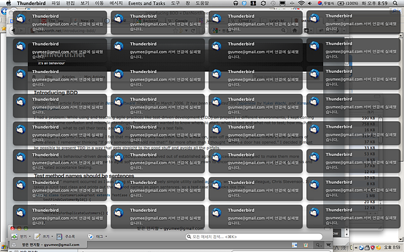404x252 pixels.
Task: Click the bookmark star in URL bar
Action: pyautogui.click(x=175, y=31)
